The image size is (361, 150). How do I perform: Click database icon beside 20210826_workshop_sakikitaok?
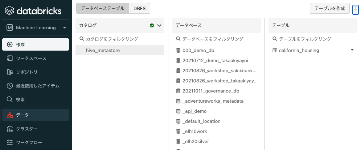(x=178, y=70)
